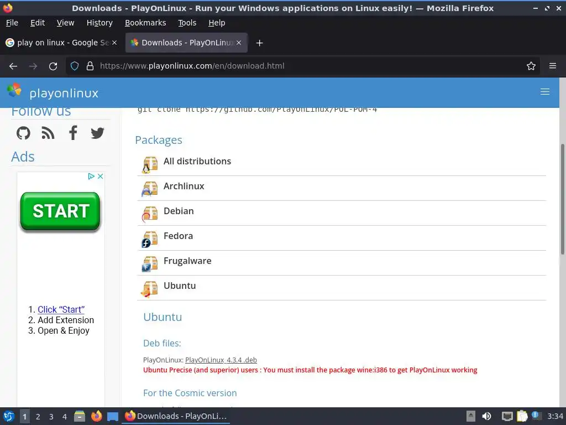
Task: Bookmark this page with the star icon
Action: (531, 66)
